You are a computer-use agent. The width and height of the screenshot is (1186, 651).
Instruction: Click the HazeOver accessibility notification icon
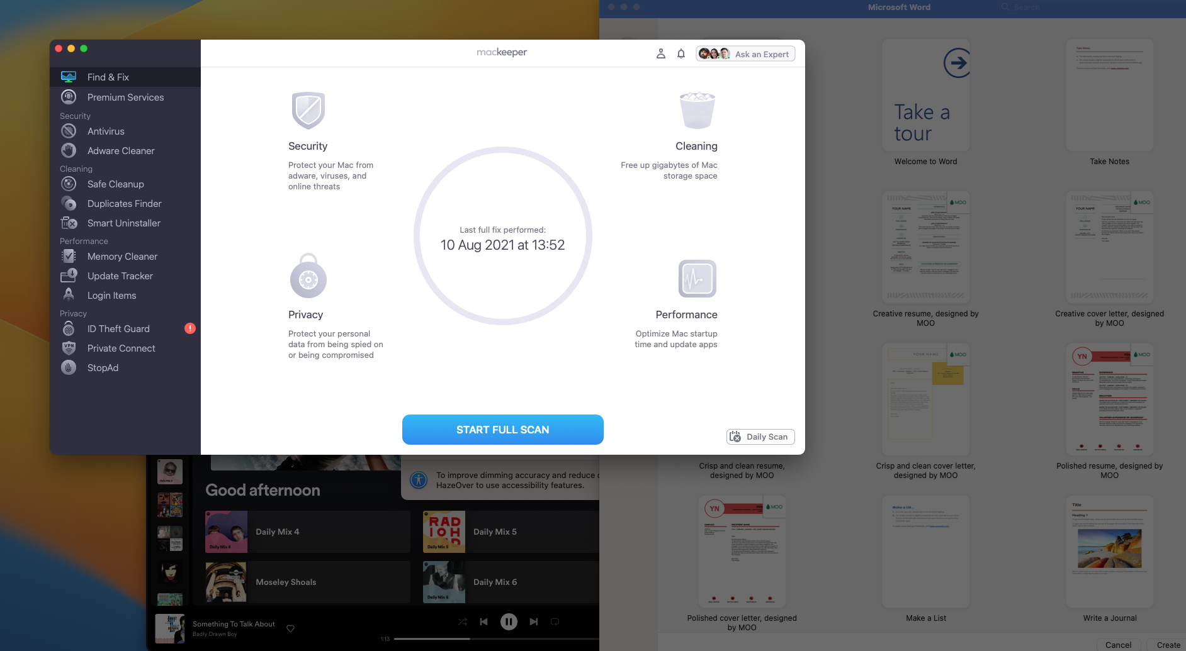[419, 480]
